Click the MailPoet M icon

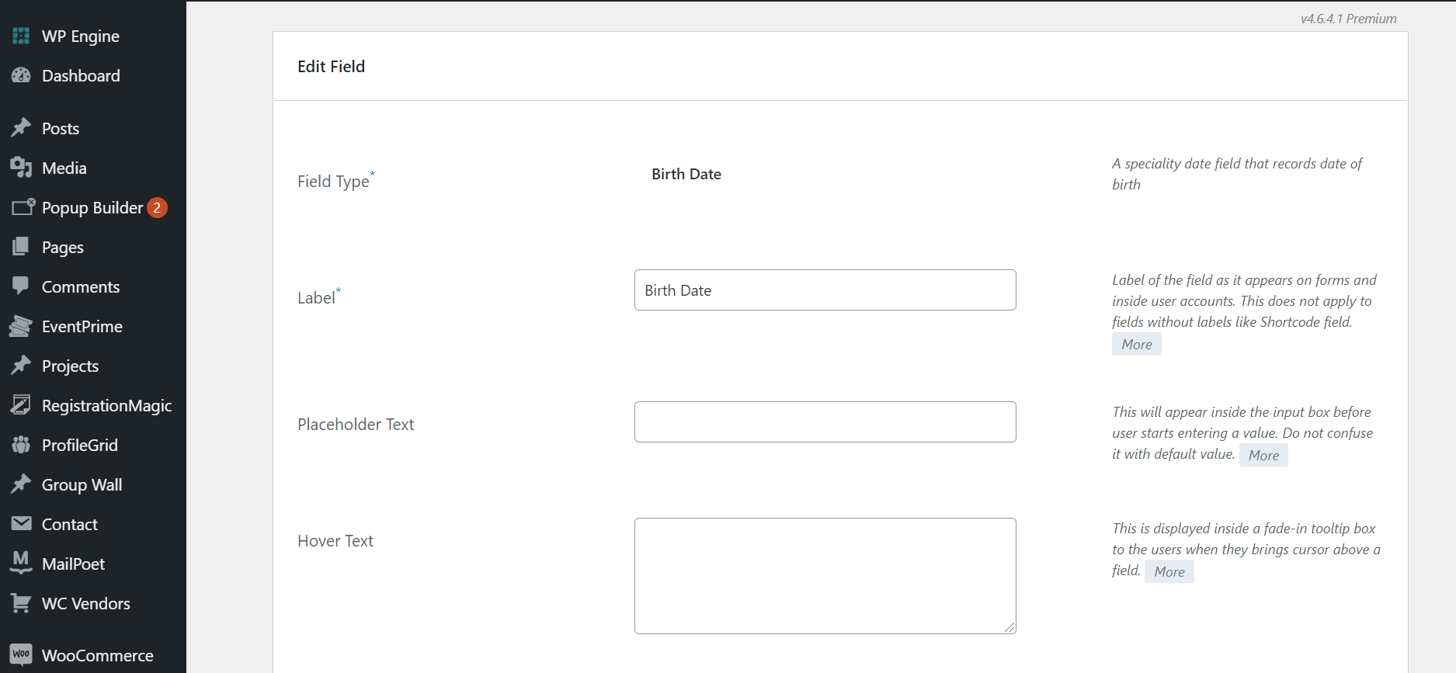point(21,563)
